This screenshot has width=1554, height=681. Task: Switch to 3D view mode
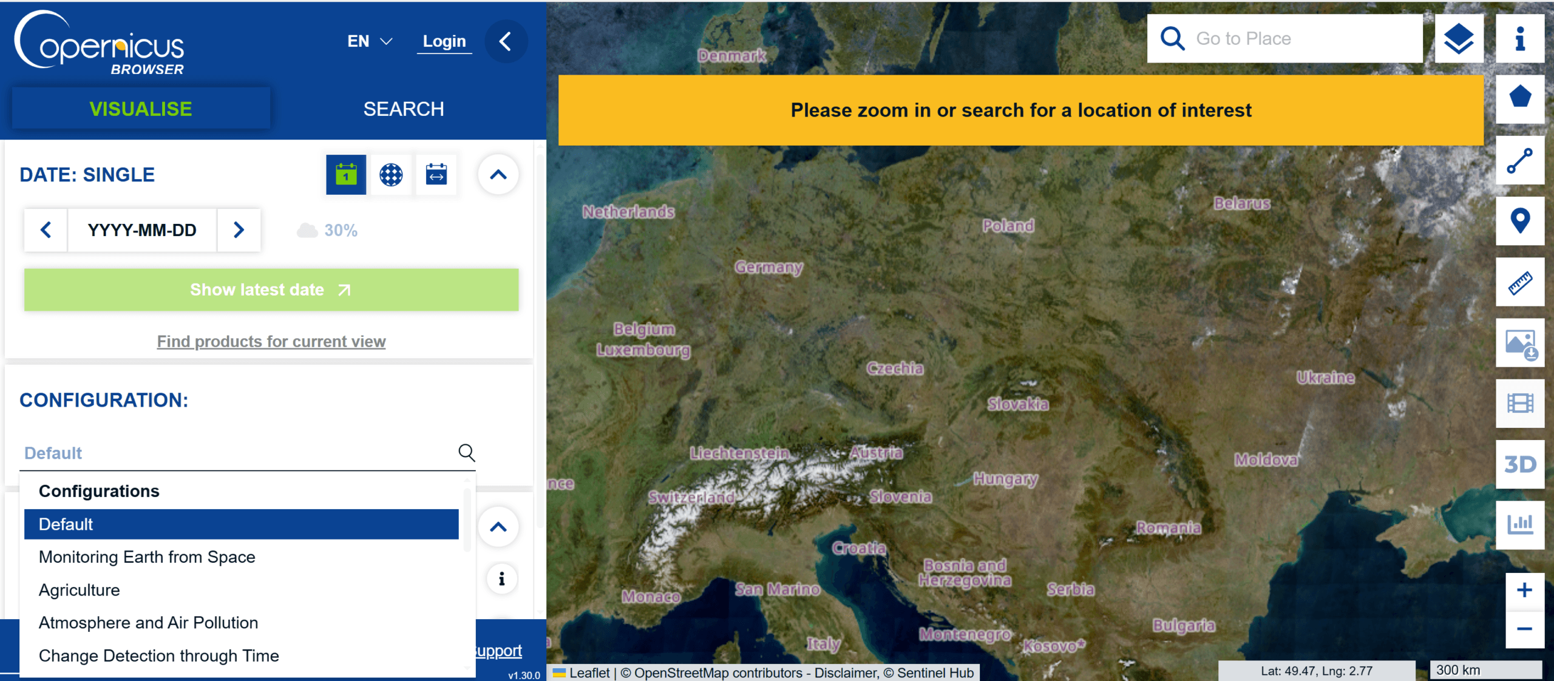coord(1519,464)
